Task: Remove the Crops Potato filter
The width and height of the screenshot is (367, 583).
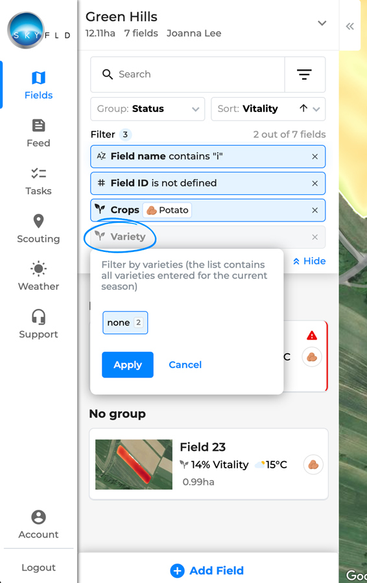Action: (315, 210)
